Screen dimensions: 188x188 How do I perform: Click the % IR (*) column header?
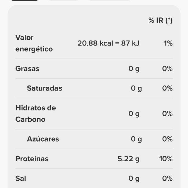coord(160,20)
